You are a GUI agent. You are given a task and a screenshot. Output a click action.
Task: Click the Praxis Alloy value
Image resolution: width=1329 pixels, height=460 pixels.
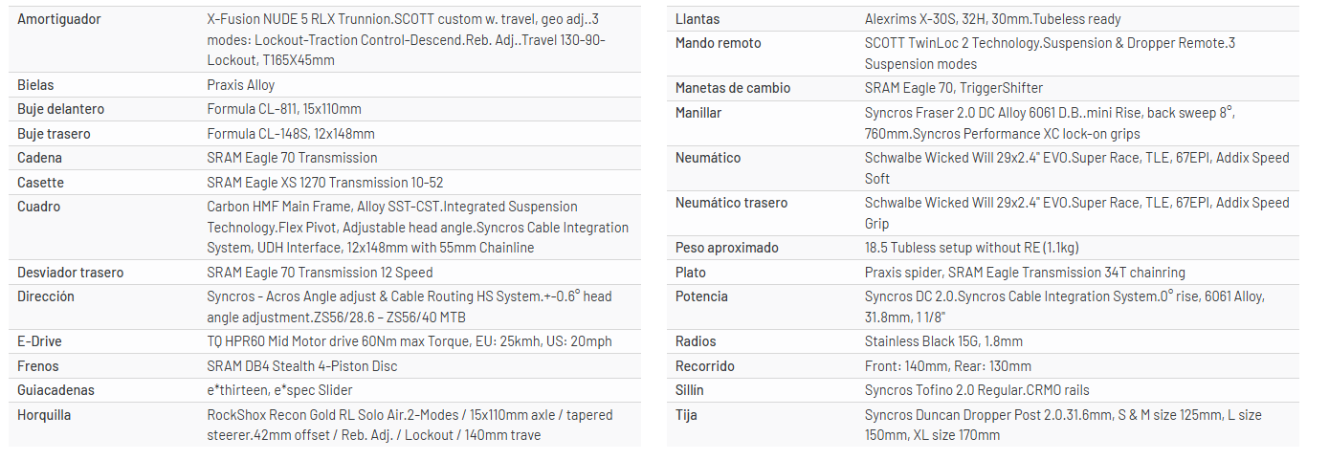point(240,85)
